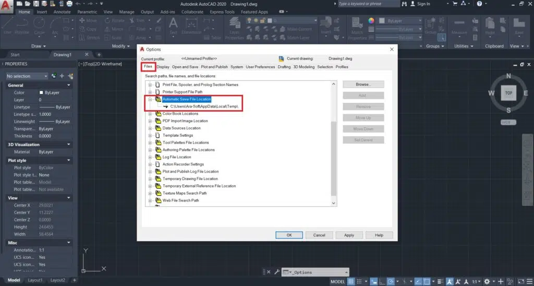Open the Parametric ribbon tab
This screenshot has height=286, width=534.
[x=87, y=11]
